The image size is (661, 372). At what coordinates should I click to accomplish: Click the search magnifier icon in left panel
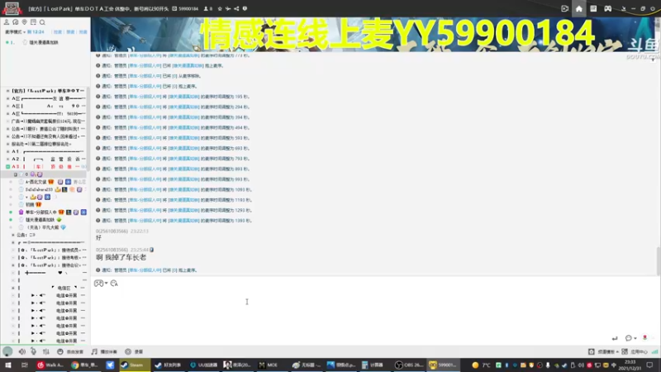[x=42, y=22]
